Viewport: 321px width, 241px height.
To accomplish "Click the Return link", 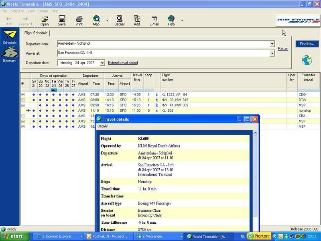I will point(283,49).
